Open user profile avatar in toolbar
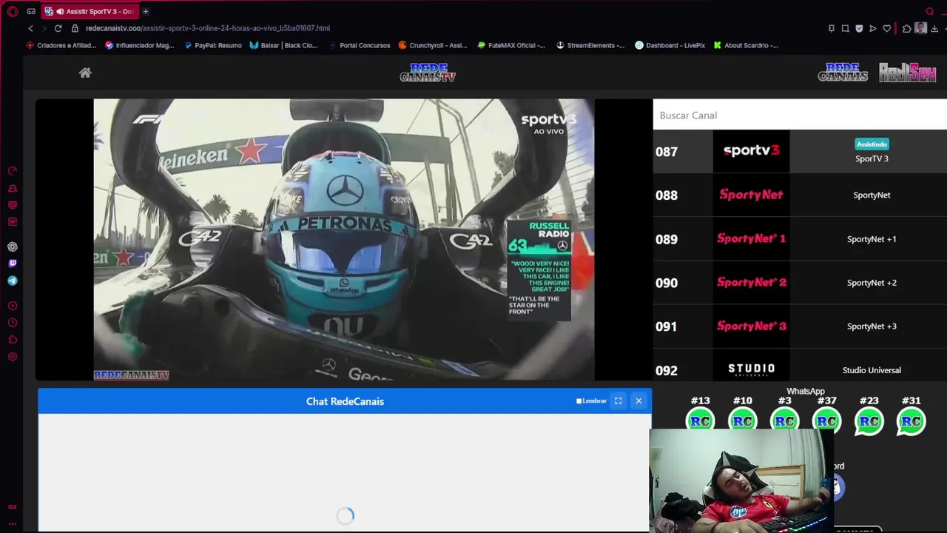947x533 pixels. 920,28
